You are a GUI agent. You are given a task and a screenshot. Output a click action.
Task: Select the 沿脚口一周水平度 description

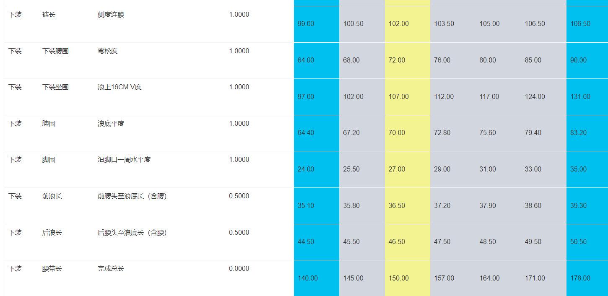124,160
